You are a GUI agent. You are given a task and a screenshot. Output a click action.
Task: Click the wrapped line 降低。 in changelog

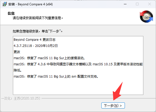coord(18,70)
